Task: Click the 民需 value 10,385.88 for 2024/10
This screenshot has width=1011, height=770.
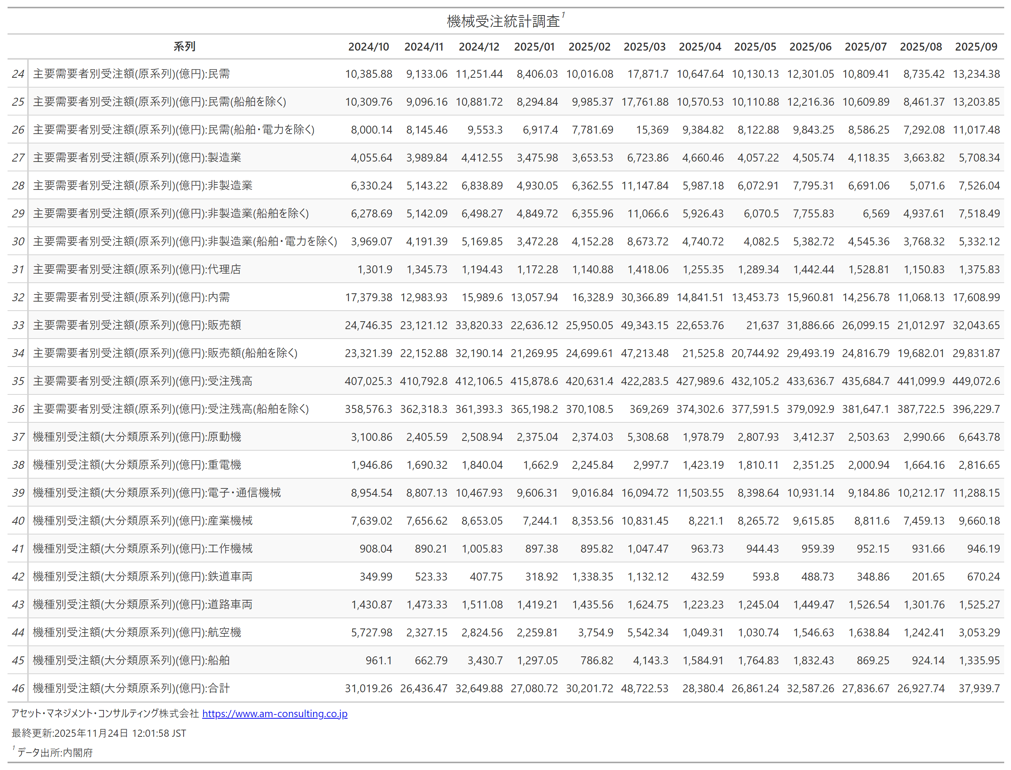Action: click(x=368, y=74)
